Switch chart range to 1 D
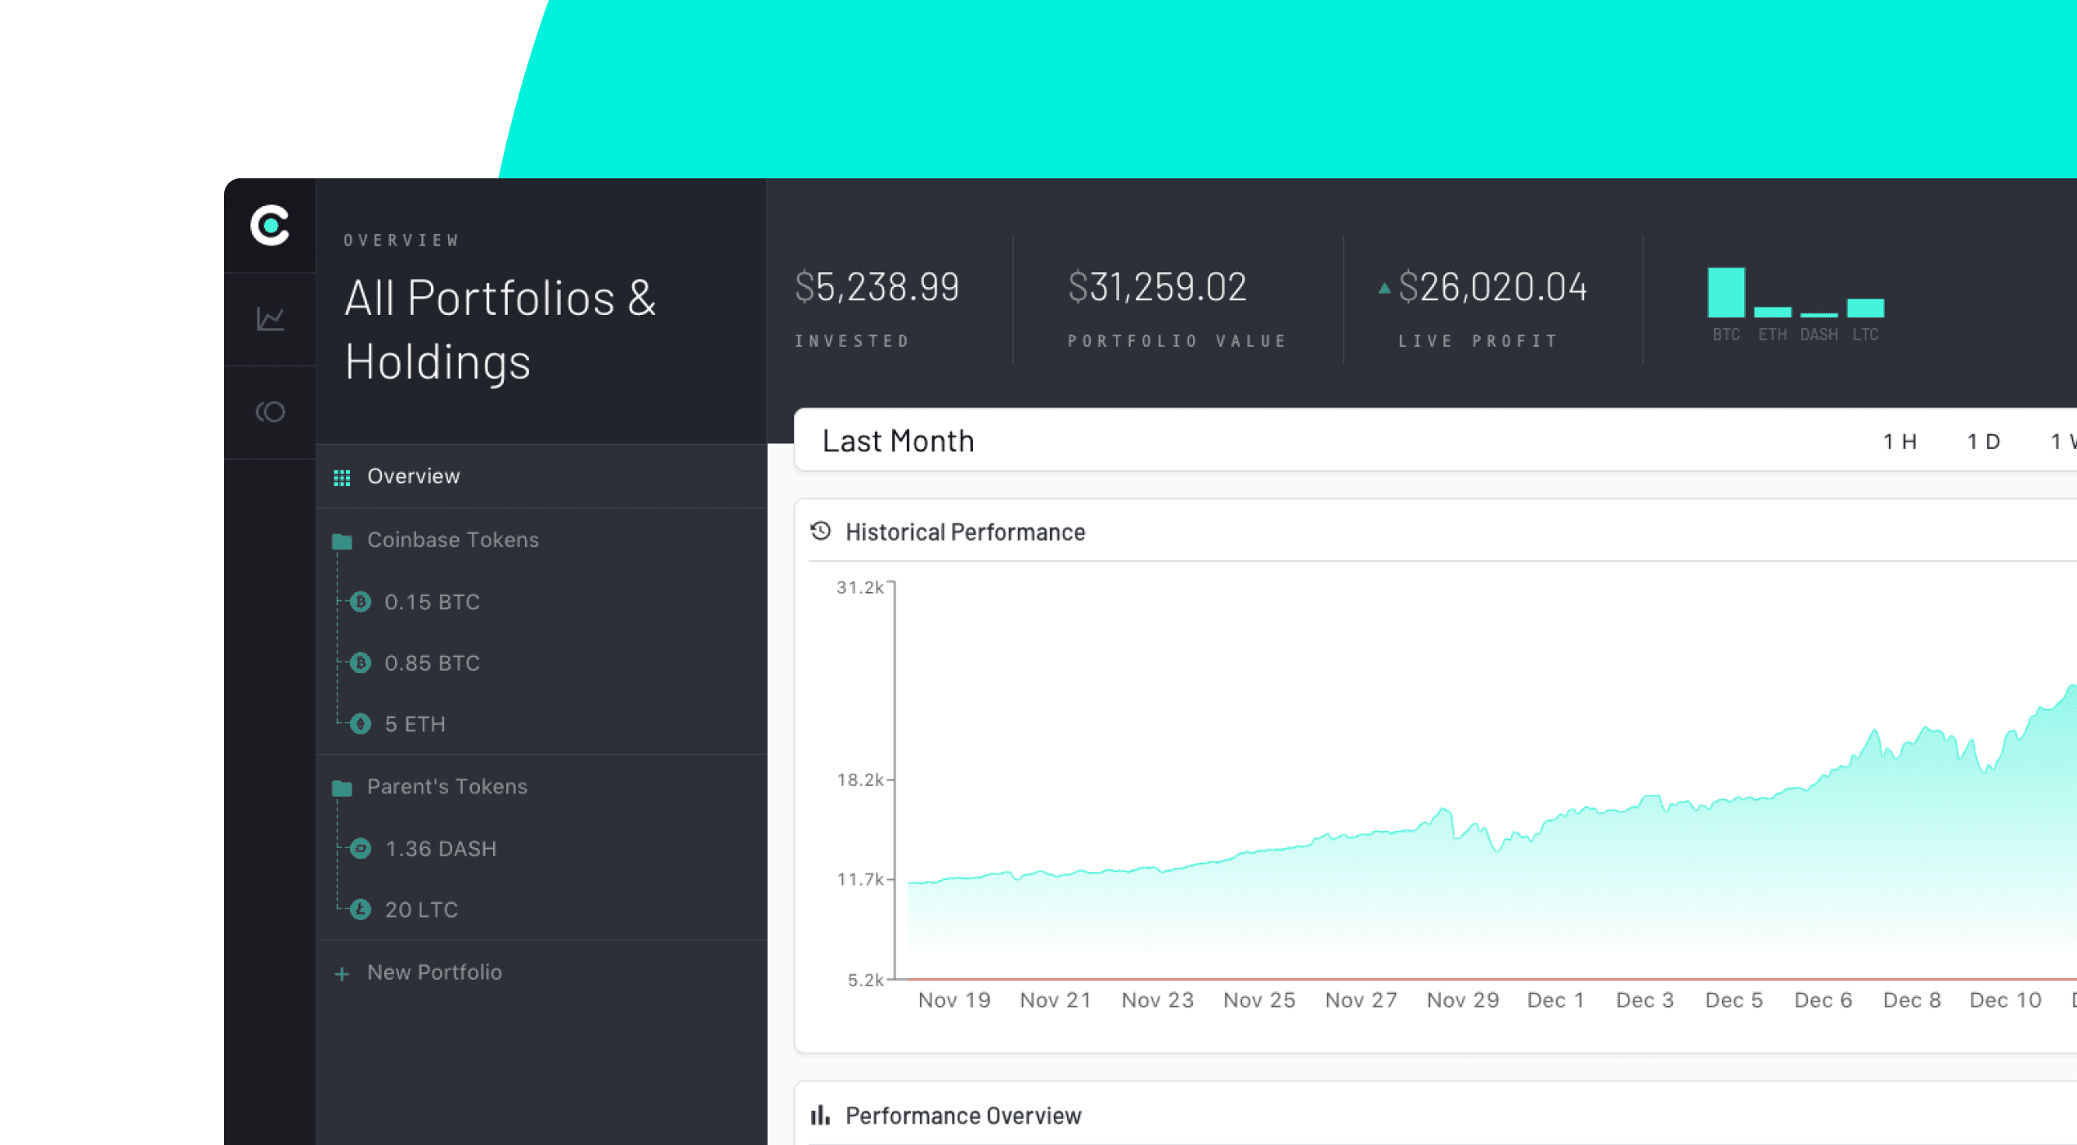The height and width of the screenshot is (1145, 2077). point(1983,442)
